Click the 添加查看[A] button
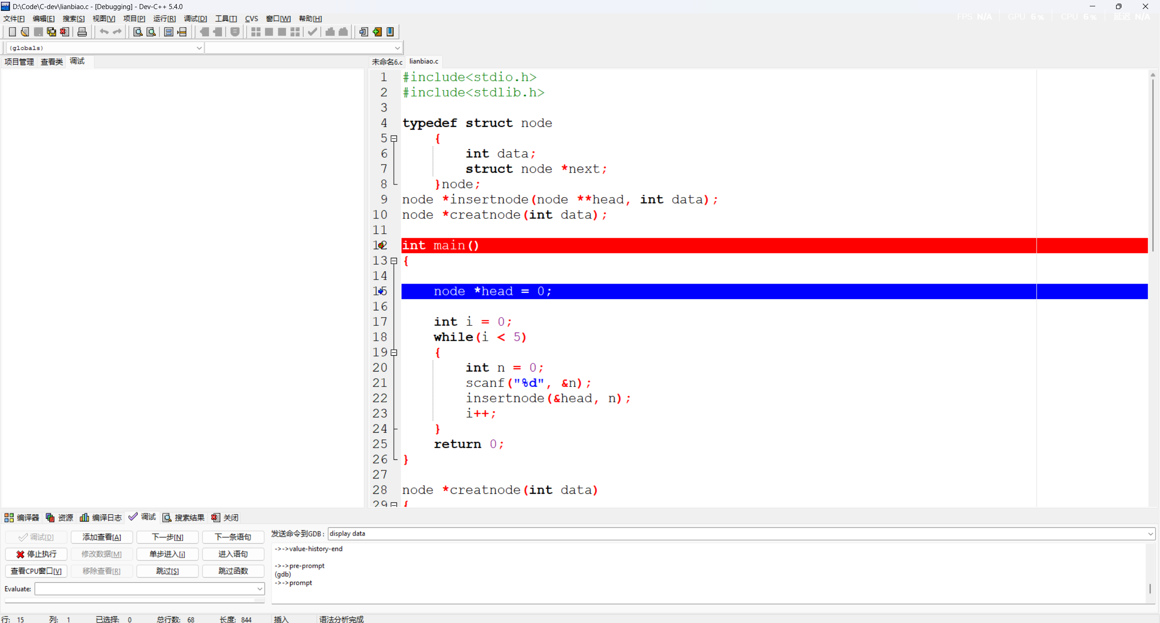 [x=101, y=537]
